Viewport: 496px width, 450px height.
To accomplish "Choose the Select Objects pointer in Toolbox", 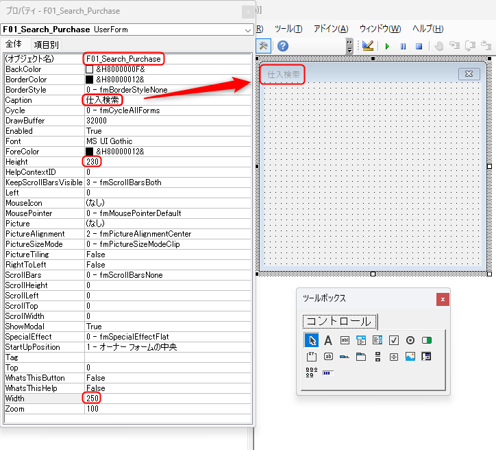I will (311, 340).
